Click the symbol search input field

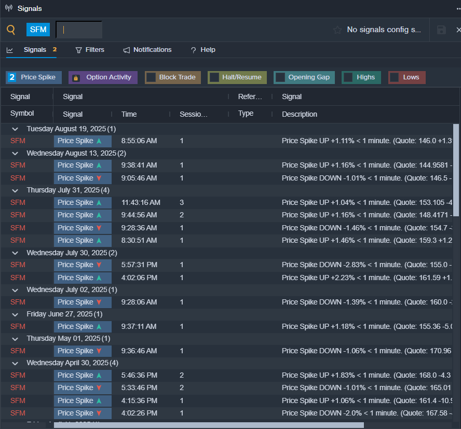(79, 30)
